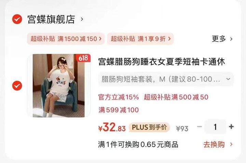Uncheck the pajama item checkbox
Image resolution: width=246 pixels, height=163 pixels.
tap(17, 86)
